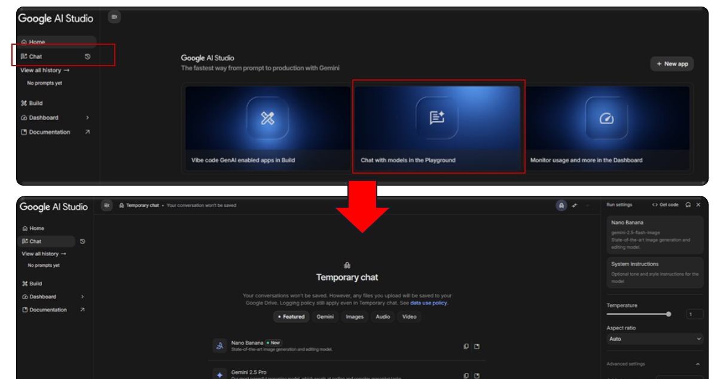This screenshot has height=379, width=714.
Task: Open Chat with models in the Playground card
Action: [x=437, y=128]
